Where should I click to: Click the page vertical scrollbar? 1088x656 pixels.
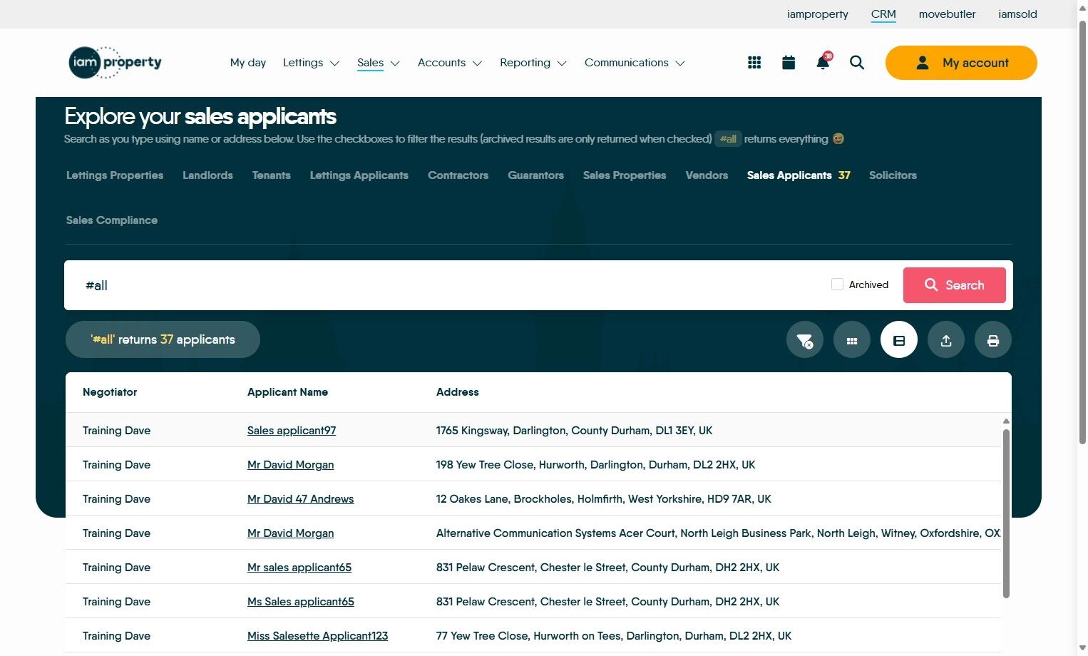[x=1082, y=232]
